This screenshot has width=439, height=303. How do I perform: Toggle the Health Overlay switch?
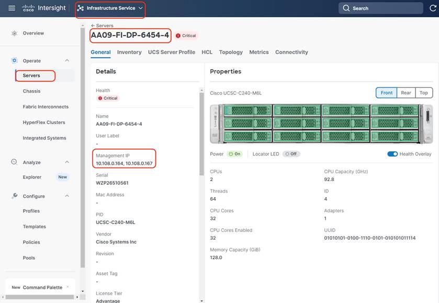pos(392,154)
